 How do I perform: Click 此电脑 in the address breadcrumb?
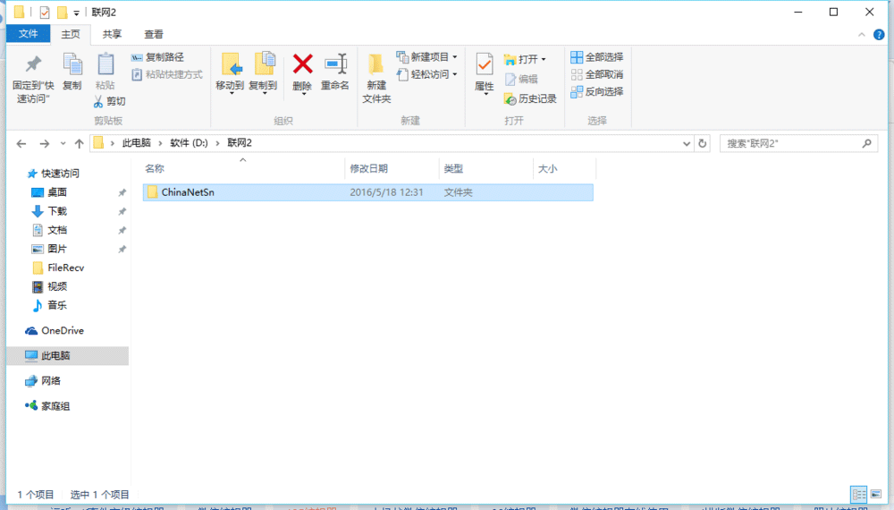click(136, 143)
